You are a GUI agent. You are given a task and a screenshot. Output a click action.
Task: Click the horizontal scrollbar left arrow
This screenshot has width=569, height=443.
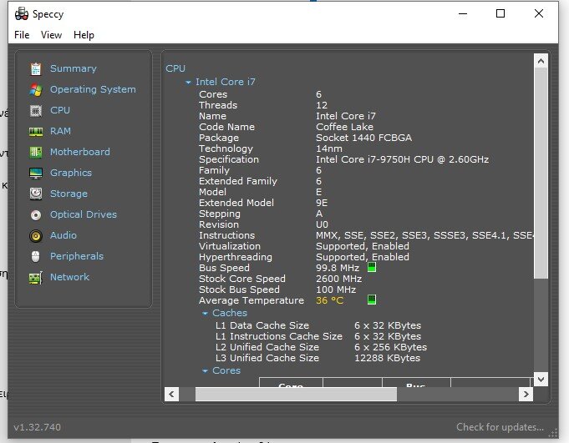(171, 394)
